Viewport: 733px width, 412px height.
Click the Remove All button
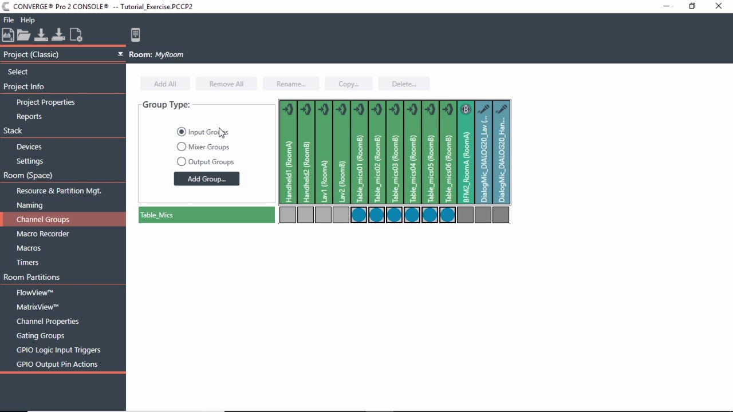[x=226, y=84]
